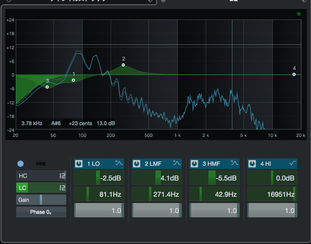The width and height of the screenshot is (311, 244).
Task: Click the A#6 note readout
Action: 56,124
